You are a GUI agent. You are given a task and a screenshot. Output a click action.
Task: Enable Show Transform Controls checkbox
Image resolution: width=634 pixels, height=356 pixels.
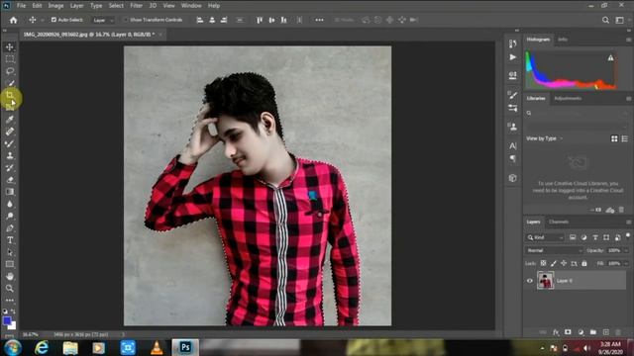coord(125,20)
